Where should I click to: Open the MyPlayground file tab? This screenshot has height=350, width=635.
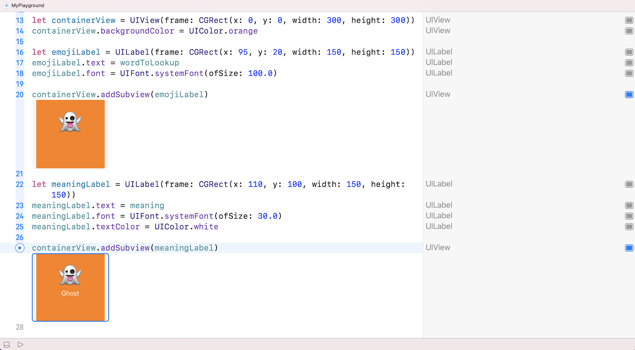(x=28, y=5)
